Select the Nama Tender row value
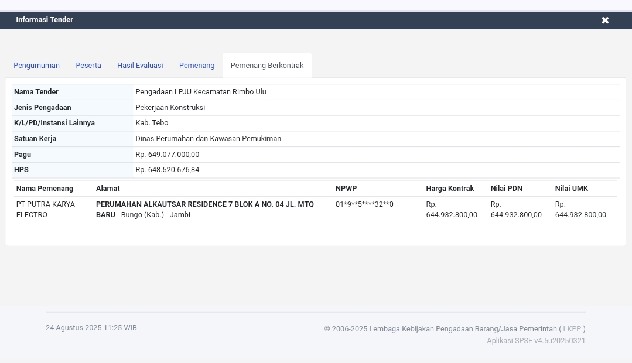Screen dimensions: 632x363 click(x=200, y=91)
